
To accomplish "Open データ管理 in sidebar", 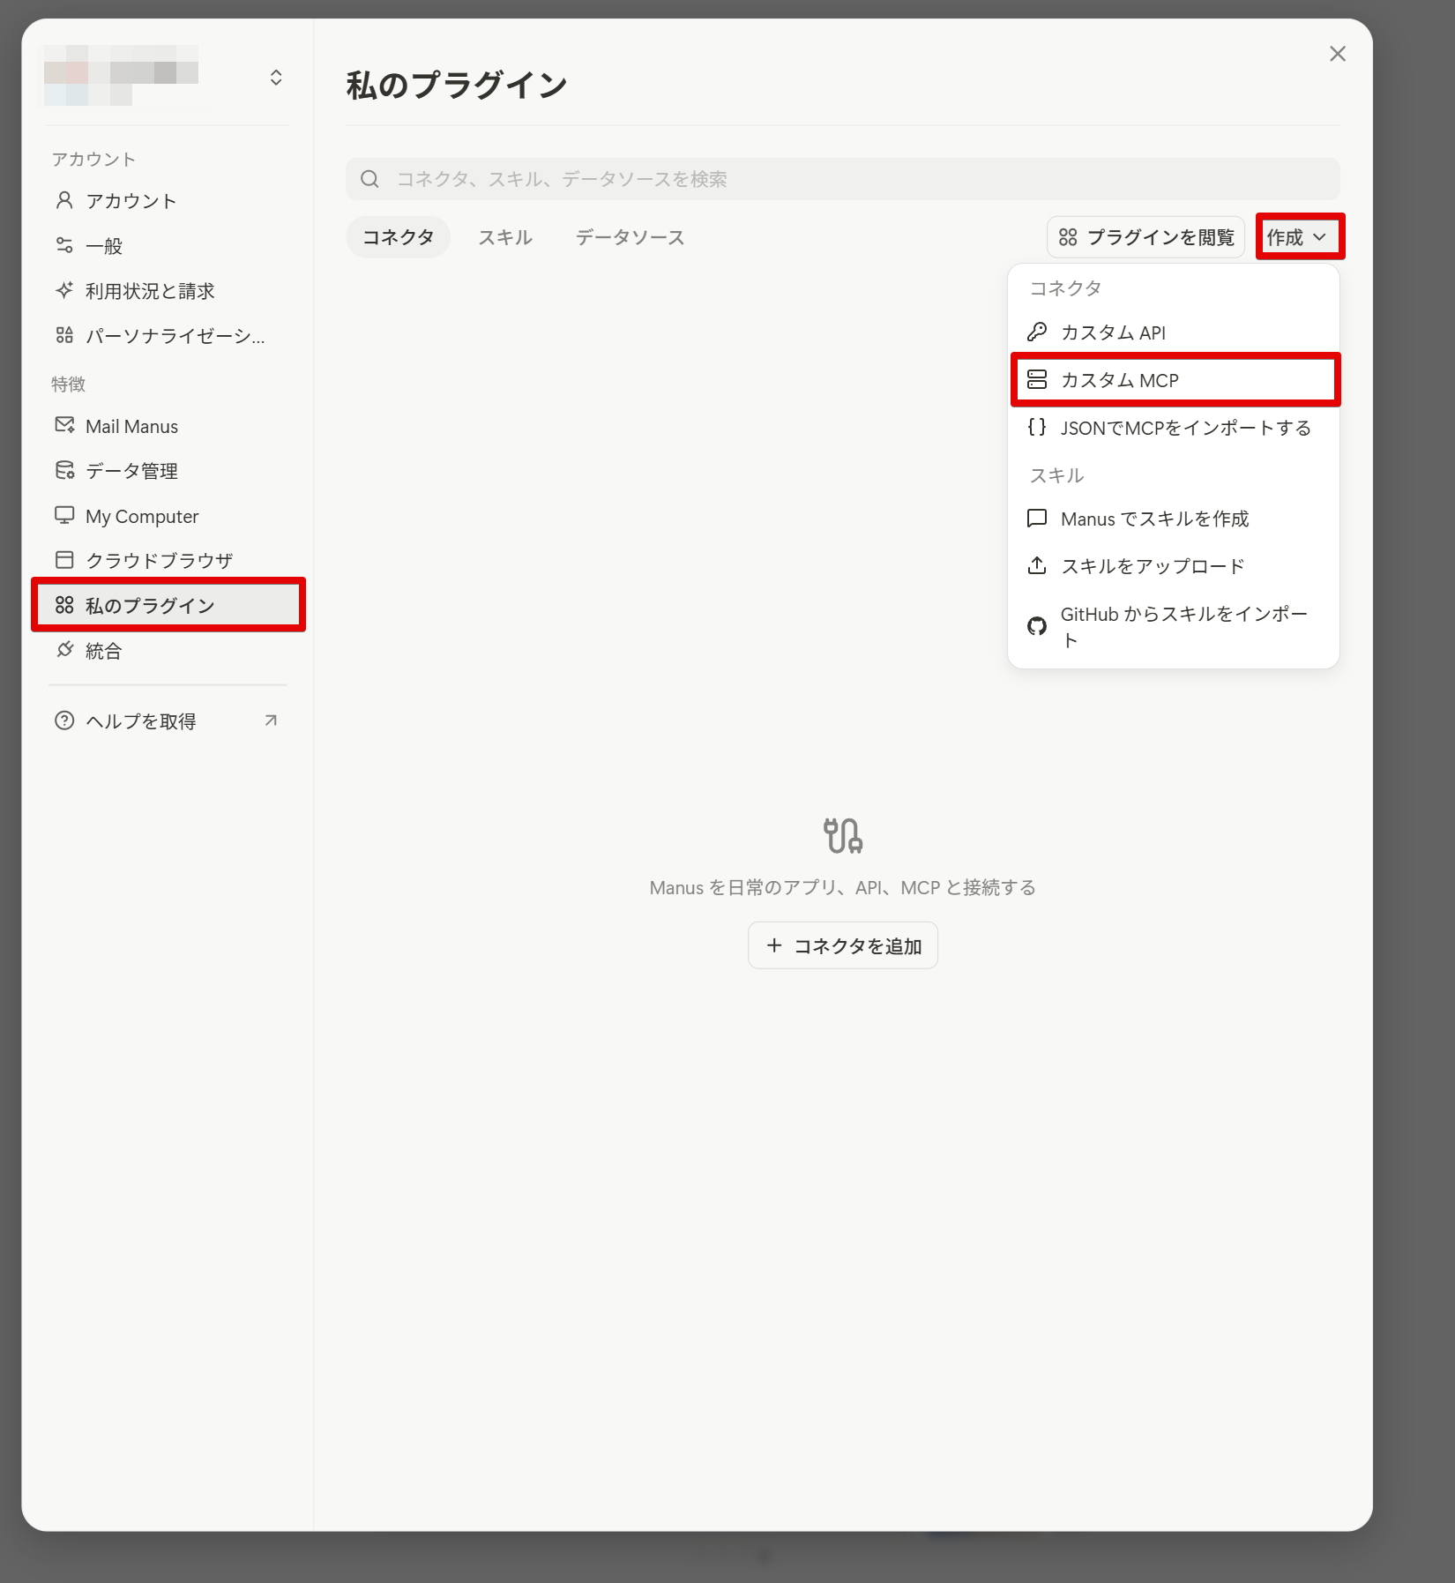I will (168, 471).
